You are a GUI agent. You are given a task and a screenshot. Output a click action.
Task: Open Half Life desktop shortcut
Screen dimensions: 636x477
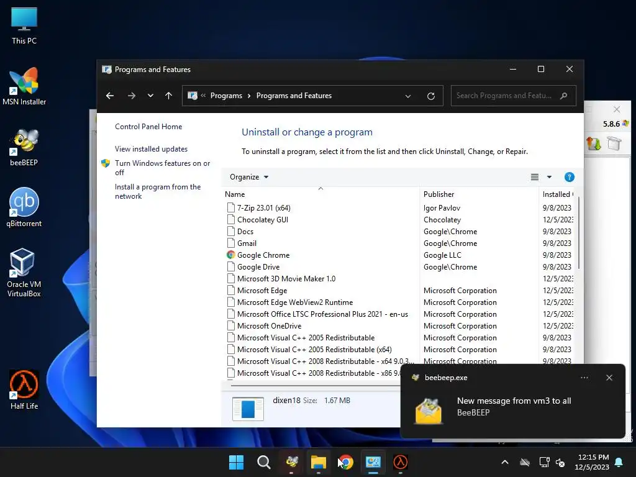(x=24, y=390)
